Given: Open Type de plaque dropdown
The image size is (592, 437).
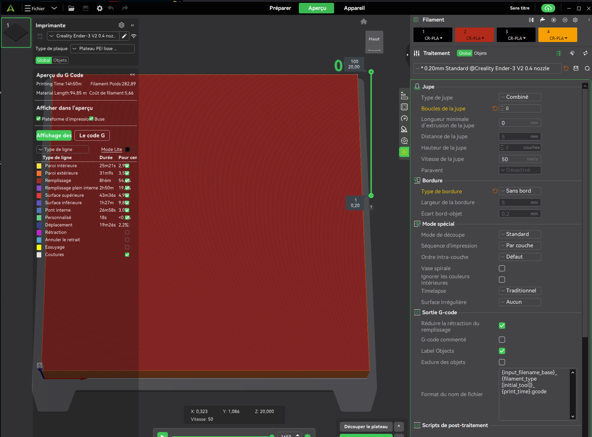Looking at the screenshot, I should (x=102, y=49).
